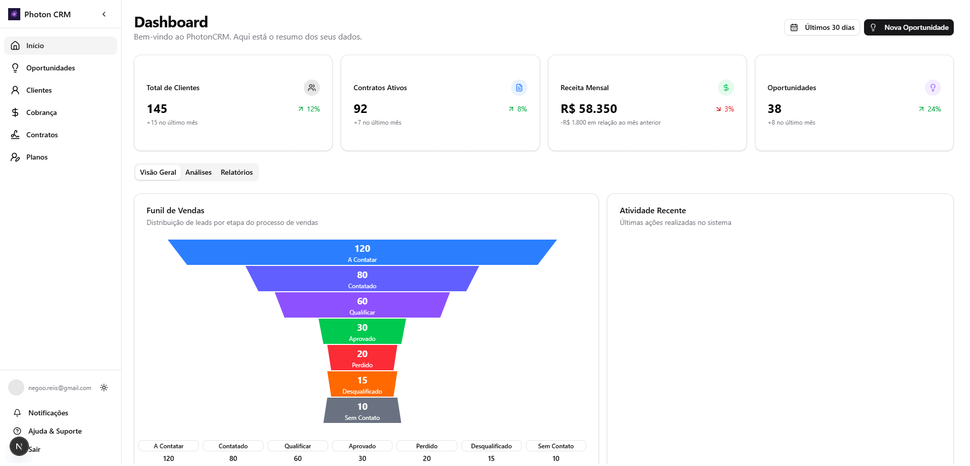Open Cobrança via the dollar sign icon

tap(16, 112)
